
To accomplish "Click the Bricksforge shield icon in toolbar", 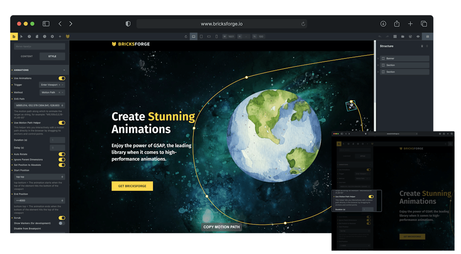I will point(67,36).
